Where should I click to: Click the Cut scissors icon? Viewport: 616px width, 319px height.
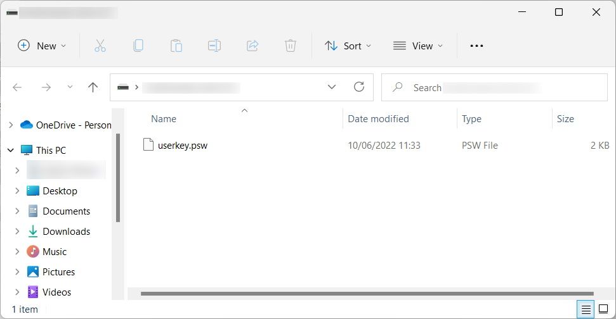pos(100,46)
